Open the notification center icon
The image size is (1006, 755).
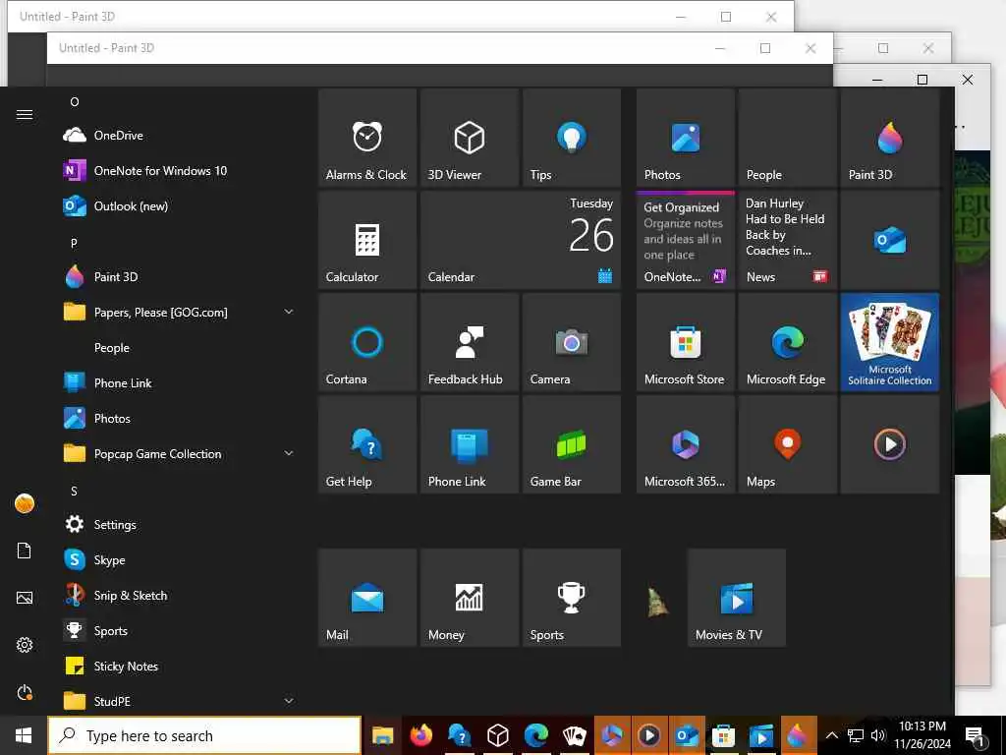coord(976,735)
